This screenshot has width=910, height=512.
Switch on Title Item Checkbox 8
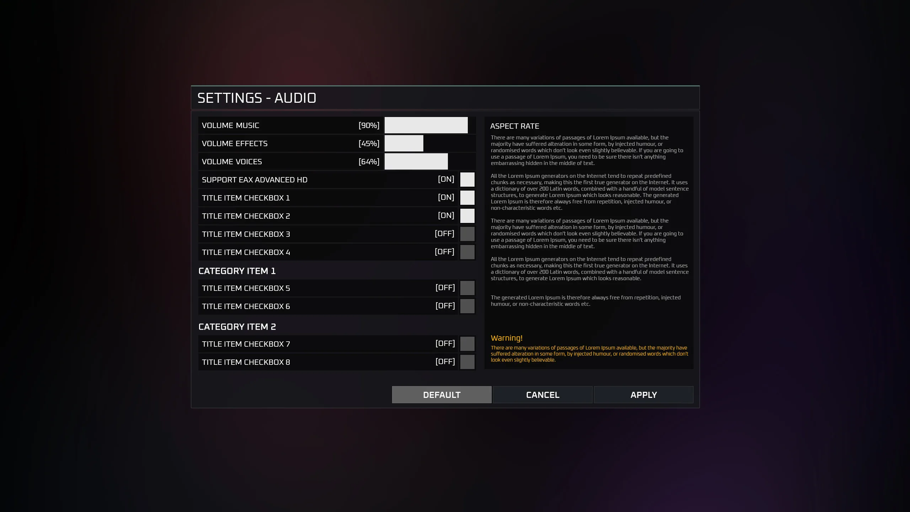pyautogui.click(x=467, y=362)
